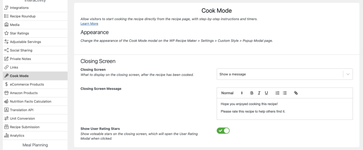Viewport: 363px width, 150px height.
Task: Open the Learn More link
Action: (x=89, y=24)
